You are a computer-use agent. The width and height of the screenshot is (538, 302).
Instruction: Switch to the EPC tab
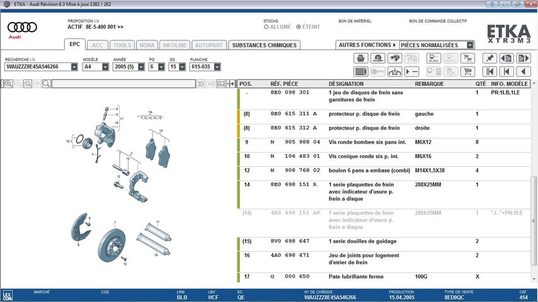(x=74, y=44)
